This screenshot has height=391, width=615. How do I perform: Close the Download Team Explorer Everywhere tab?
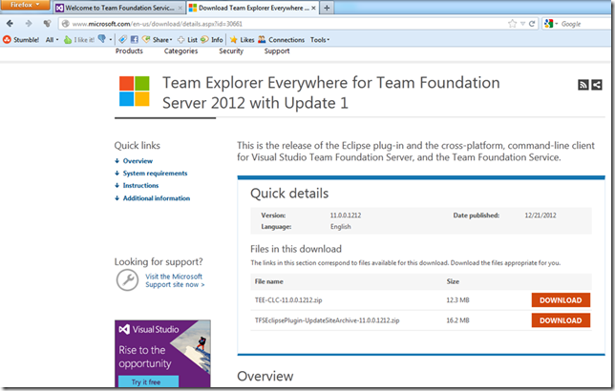(x=313, y=8)
